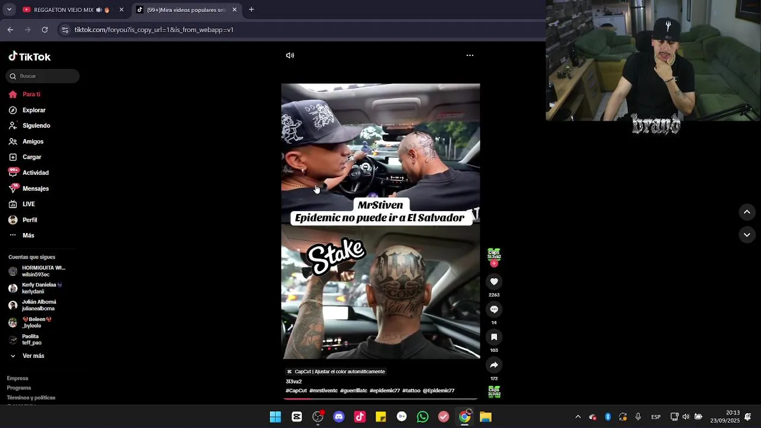761x428 pixels.
Task: Open Beleen _byleele followed account
Action: [x=30, y=323]
